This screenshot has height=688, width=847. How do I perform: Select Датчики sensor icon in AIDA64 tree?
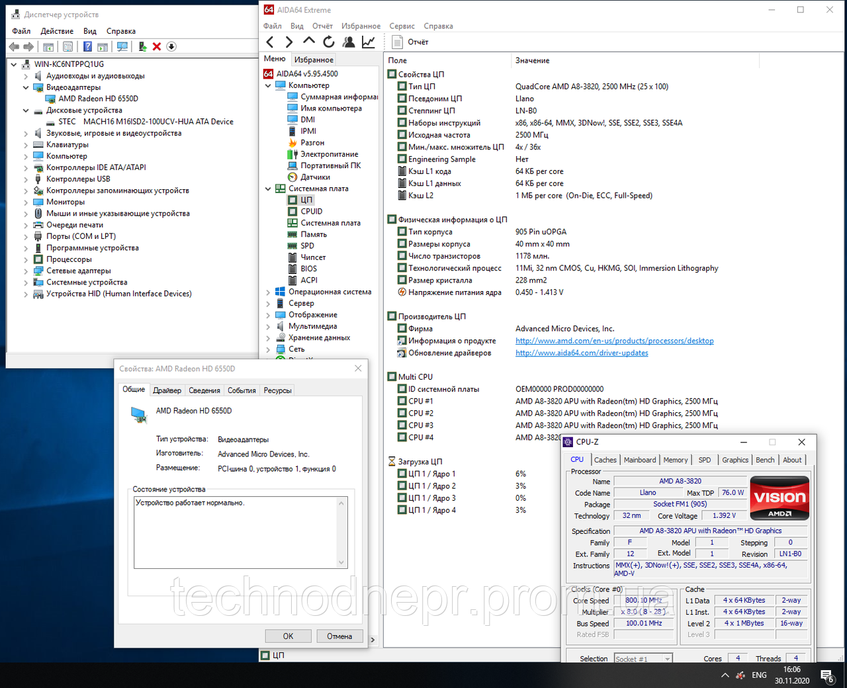[x=292, y=177]
